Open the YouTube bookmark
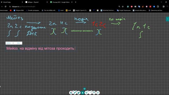Image resolution: width=169 pixels, height=95 pixels. [x=11, y=11]
